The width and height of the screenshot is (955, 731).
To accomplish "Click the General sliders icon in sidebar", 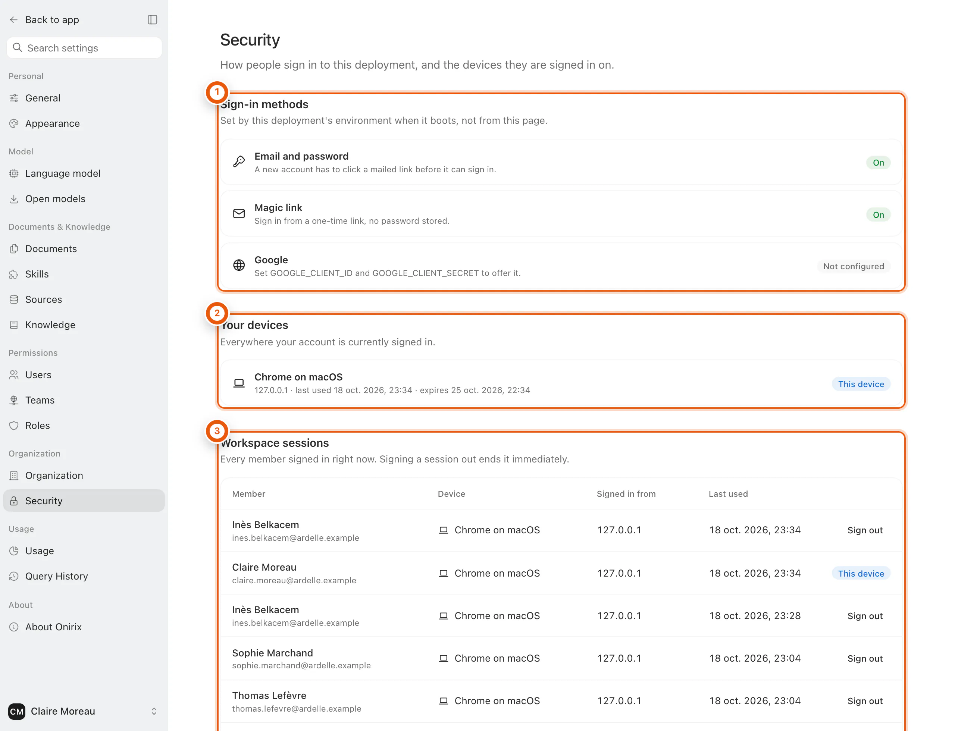I will point(14,98).
